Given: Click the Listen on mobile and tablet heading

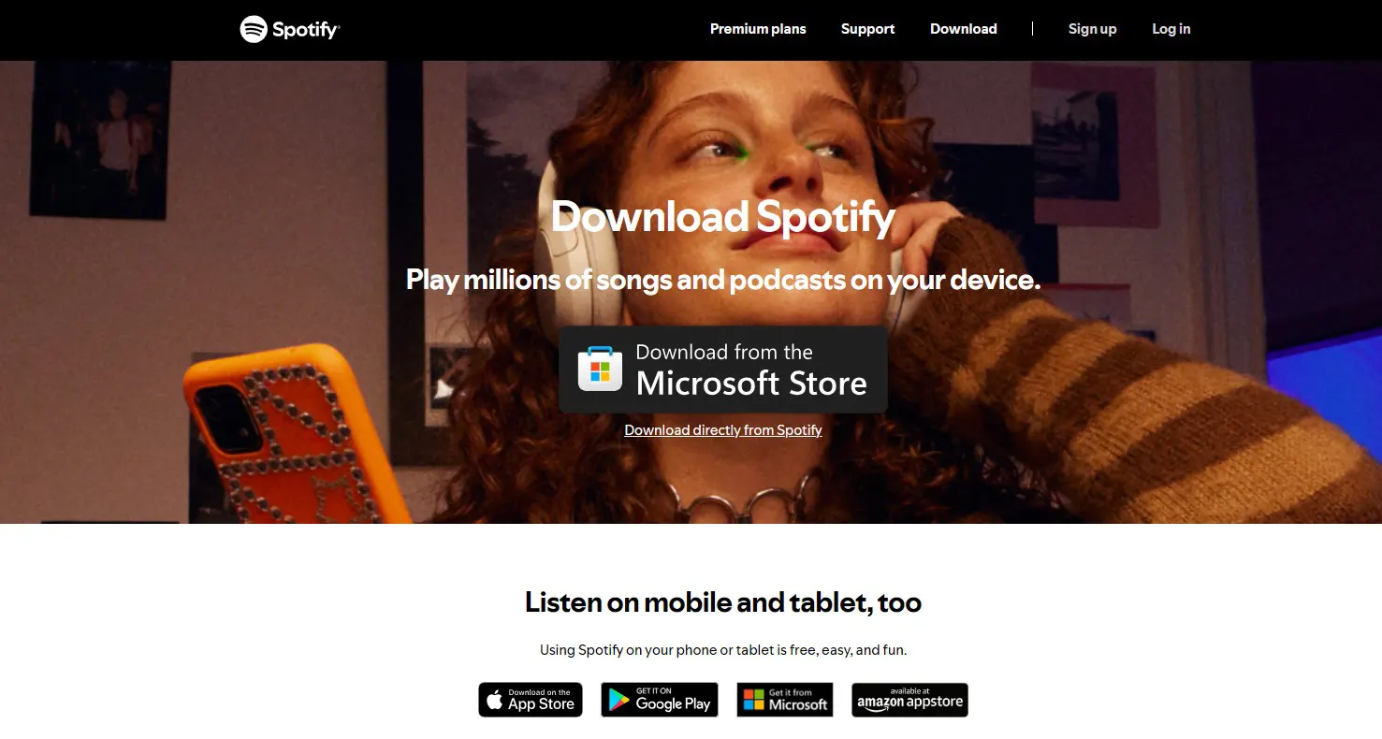Looking at the screenshot, I should coord(723,601).
